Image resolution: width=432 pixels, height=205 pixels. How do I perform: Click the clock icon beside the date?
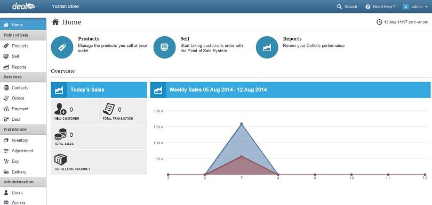[x=379, y=22]
